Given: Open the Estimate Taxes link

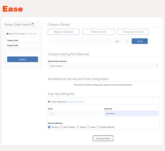Looking at the screenshot, I should 31,34.
